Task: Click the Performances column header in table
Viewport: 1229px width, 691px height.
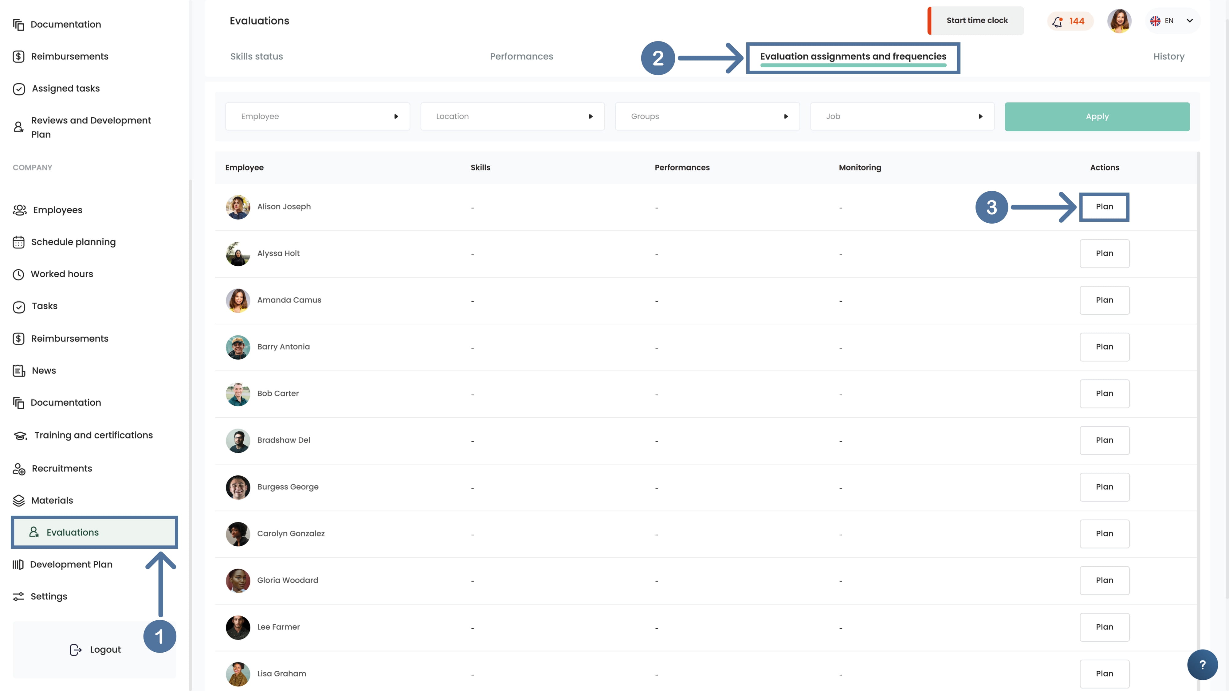Action: (x=682, y=168)
